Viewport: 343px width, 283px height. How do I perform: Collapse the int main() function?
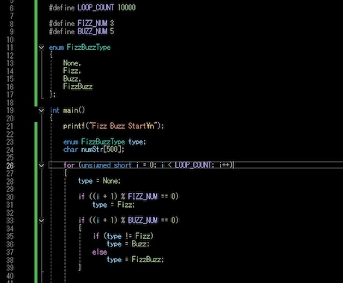tap(41, 110)
